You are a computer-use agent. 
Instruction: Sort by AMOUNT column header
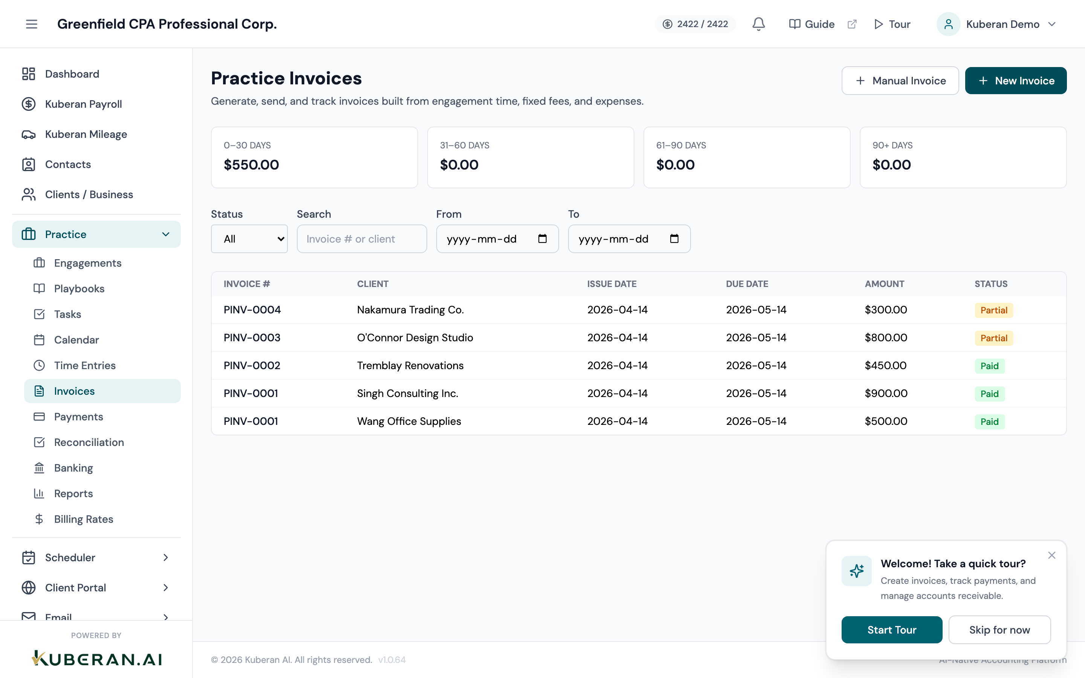point(884,284)
